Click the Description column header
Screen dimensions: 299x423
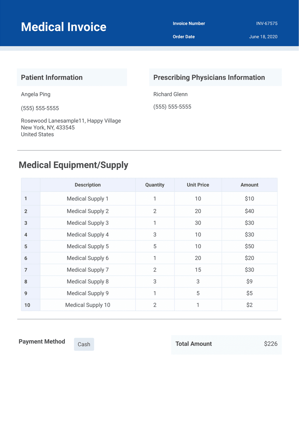(x=88, y=185)
